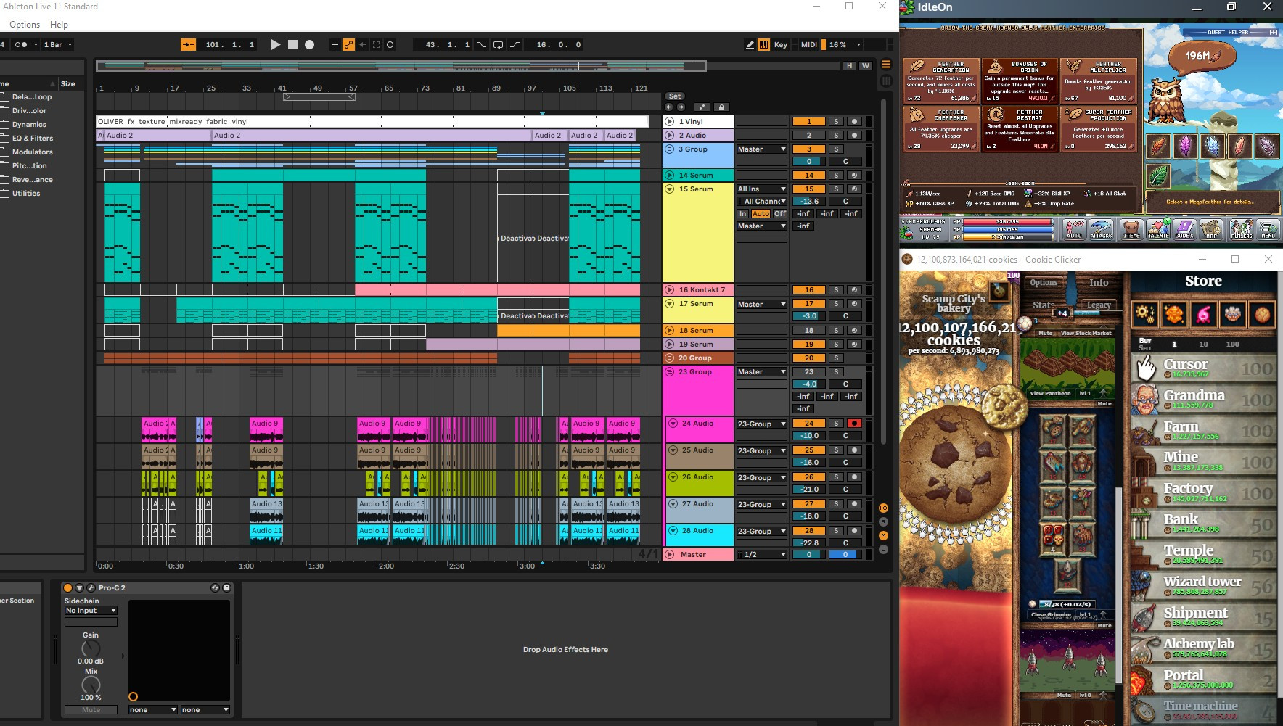1283x726 pixels.
Task: Click the Key map mode switch
Action: coord(781,44)
